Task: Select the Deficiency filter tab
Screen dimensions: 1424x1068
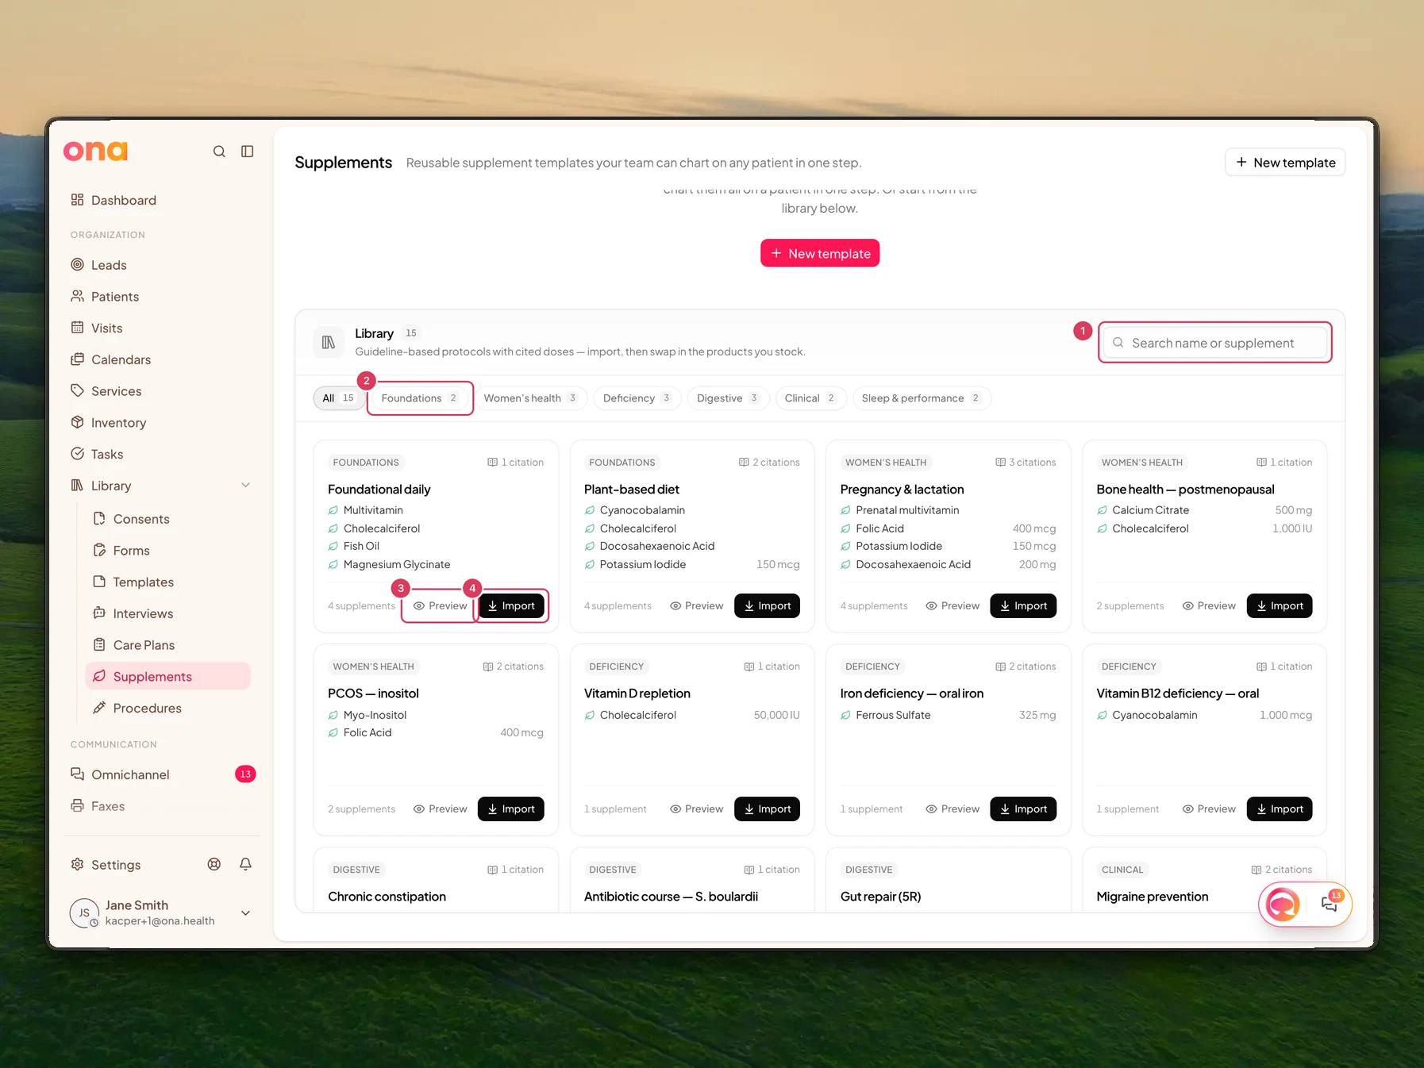Action: 637,398
